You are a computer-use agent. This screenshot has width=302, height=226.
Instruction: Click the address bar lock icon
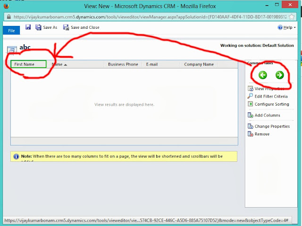pos(8,17)
